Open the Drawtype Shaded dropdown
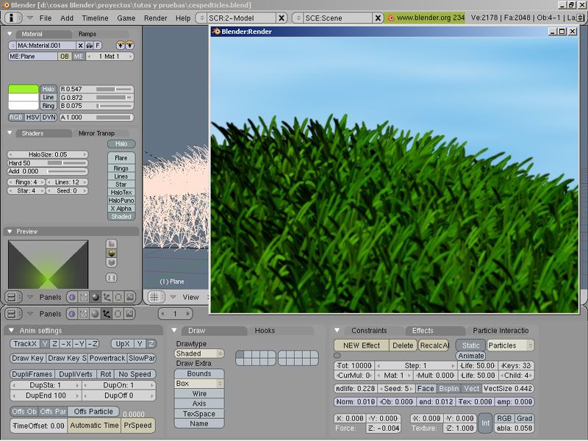The image size is (588, 441). (x=199, y=354)
